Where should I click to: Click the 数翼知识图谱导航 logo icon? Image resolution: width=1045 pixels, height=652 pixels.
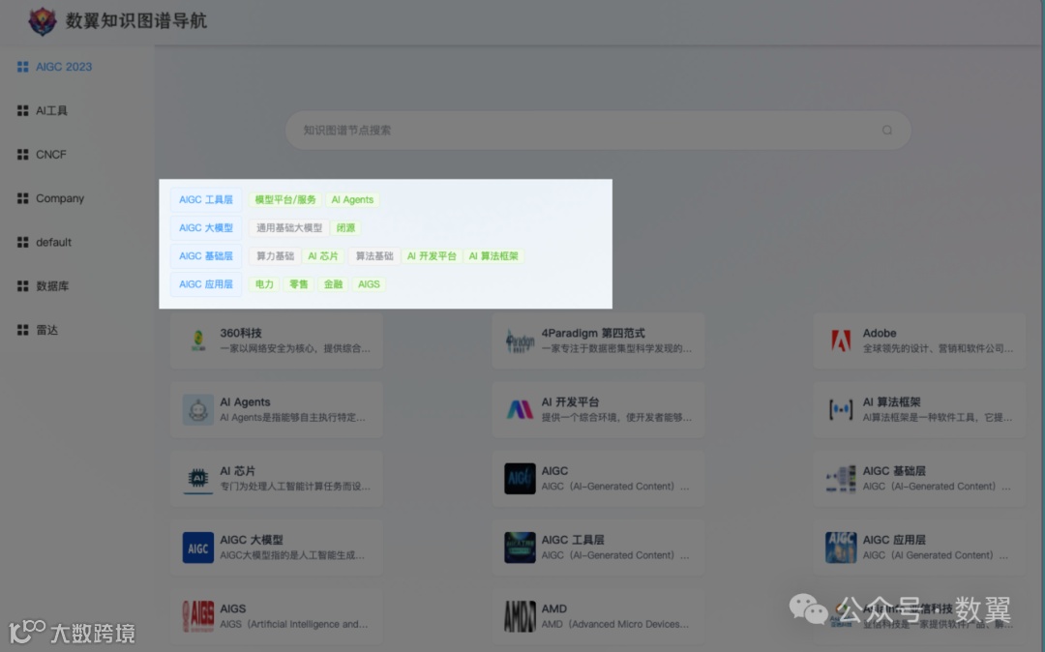pos(42,21)
